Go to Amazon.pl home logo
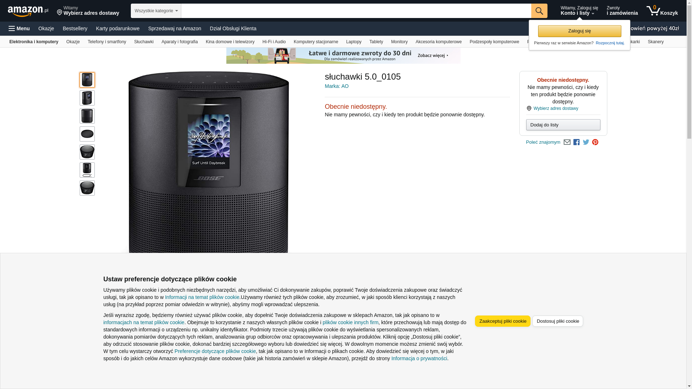This screenshot has height=389, width=692. pyautogui.click(x=28, y=11)
